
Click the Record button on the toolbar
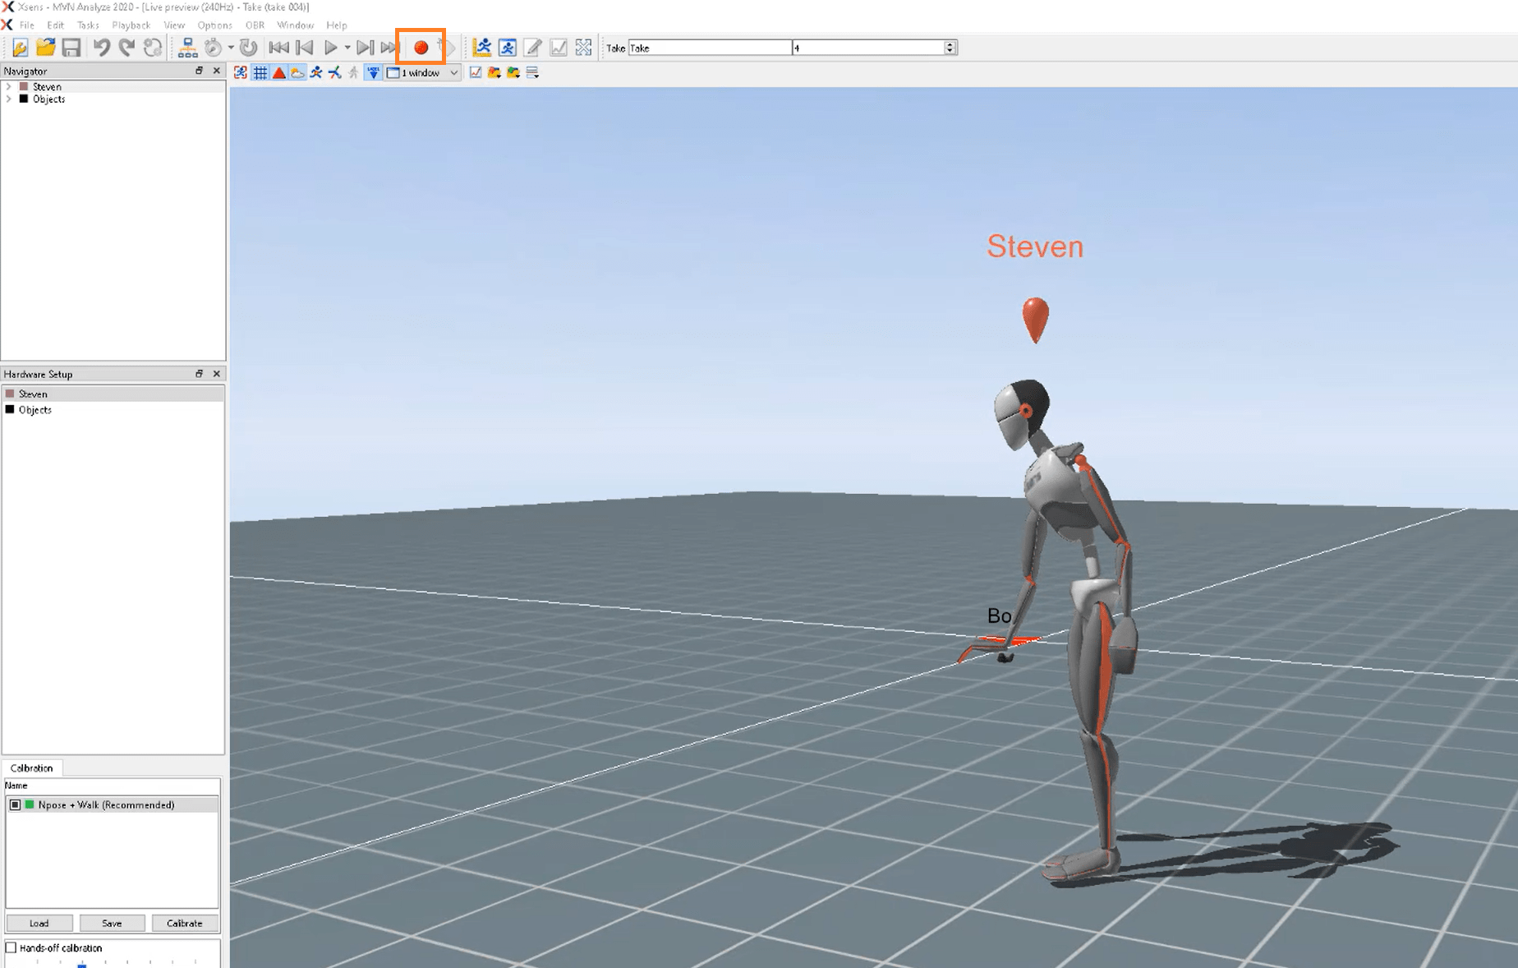tap(422, 48)
